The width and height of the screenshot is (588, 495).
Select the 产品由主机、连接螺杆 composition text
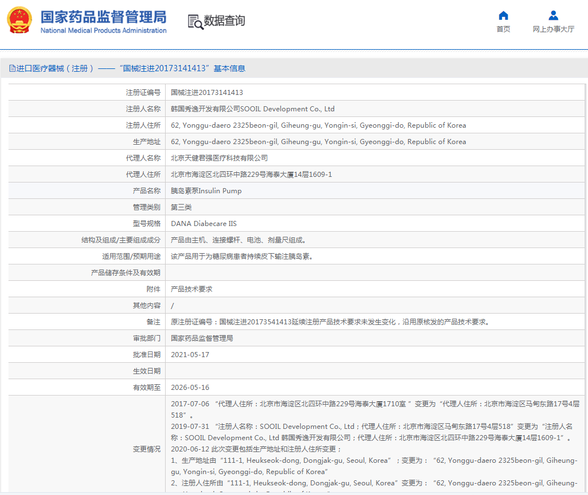238,240
